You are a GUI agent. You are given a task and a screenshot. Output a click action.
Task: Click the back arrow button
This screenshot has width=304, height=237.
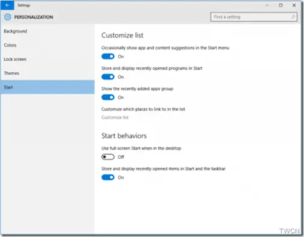[x=7, y=5]
